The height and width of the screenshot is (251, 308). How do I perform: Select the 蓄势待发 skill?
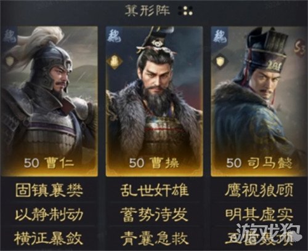pyautogui.click(x=155, y=215)
